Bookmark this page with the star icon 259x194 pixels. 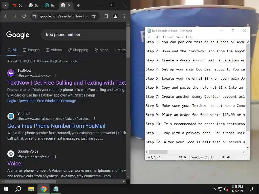(x=94, y=16)
